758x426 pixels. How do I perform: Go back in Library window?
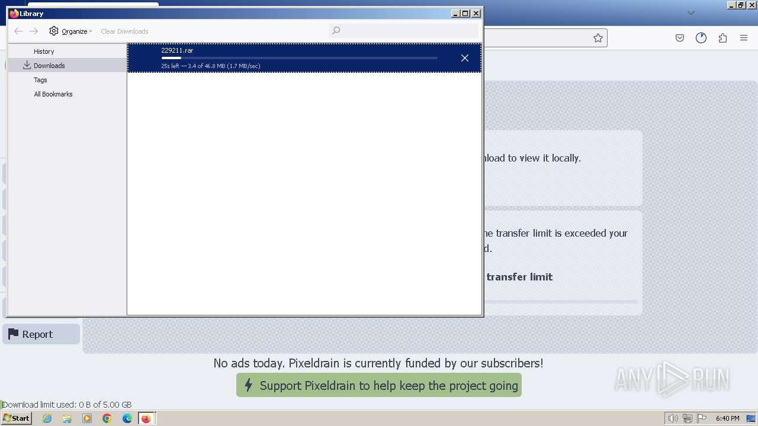pyautogui.click(x=18, y=31)
